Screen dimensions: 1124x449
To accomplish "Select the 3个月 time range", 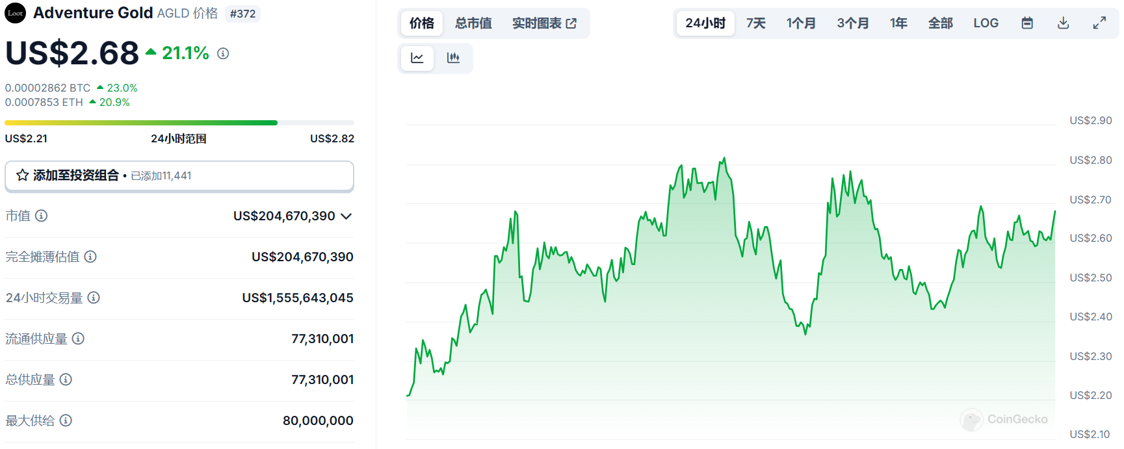I will click(x=853, y=23).
